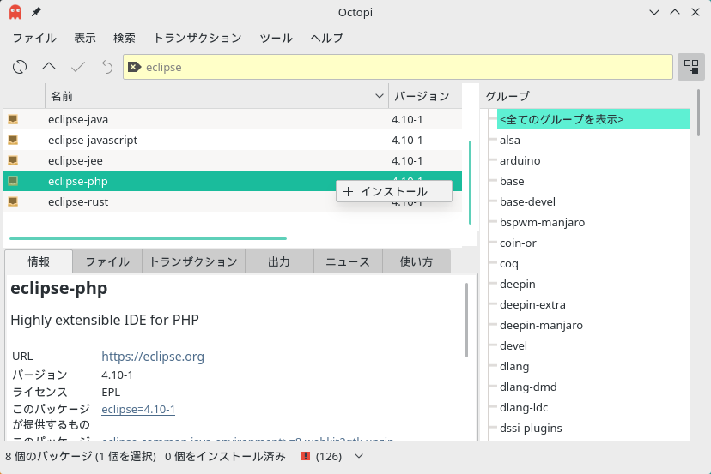Select the eclipse-rust package row

(x=233, y=201)
